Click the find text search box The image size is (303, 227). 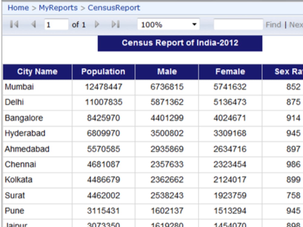pyautogui.click(x=238, y=25)
